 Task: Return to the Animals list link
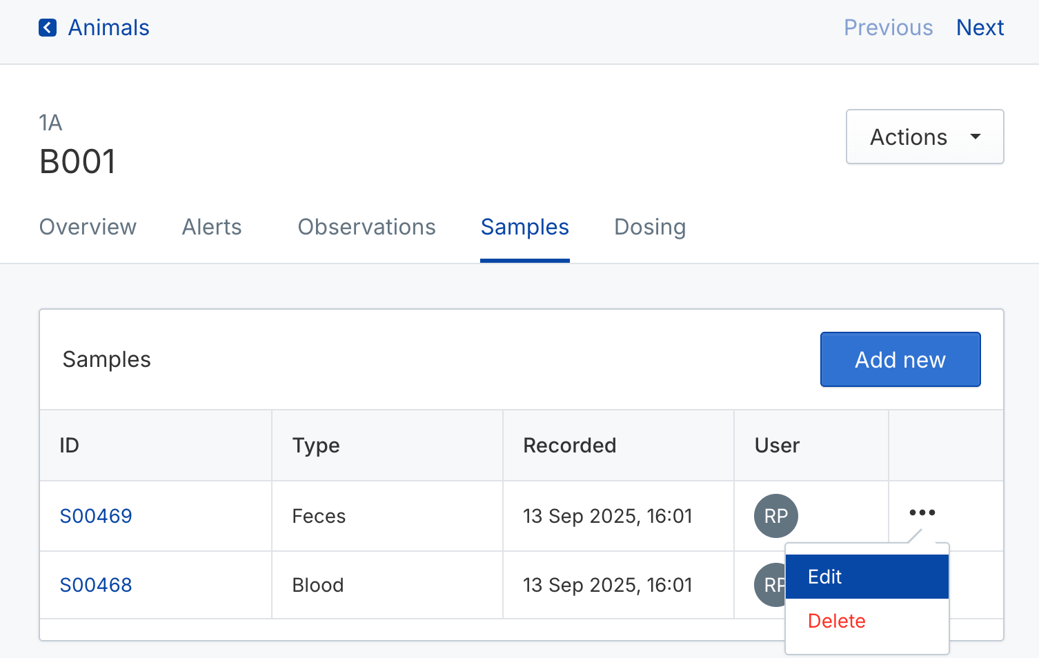pos(108,28)
